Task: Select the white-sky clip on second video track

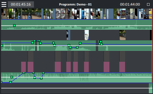Action: [x=86, y=35]
